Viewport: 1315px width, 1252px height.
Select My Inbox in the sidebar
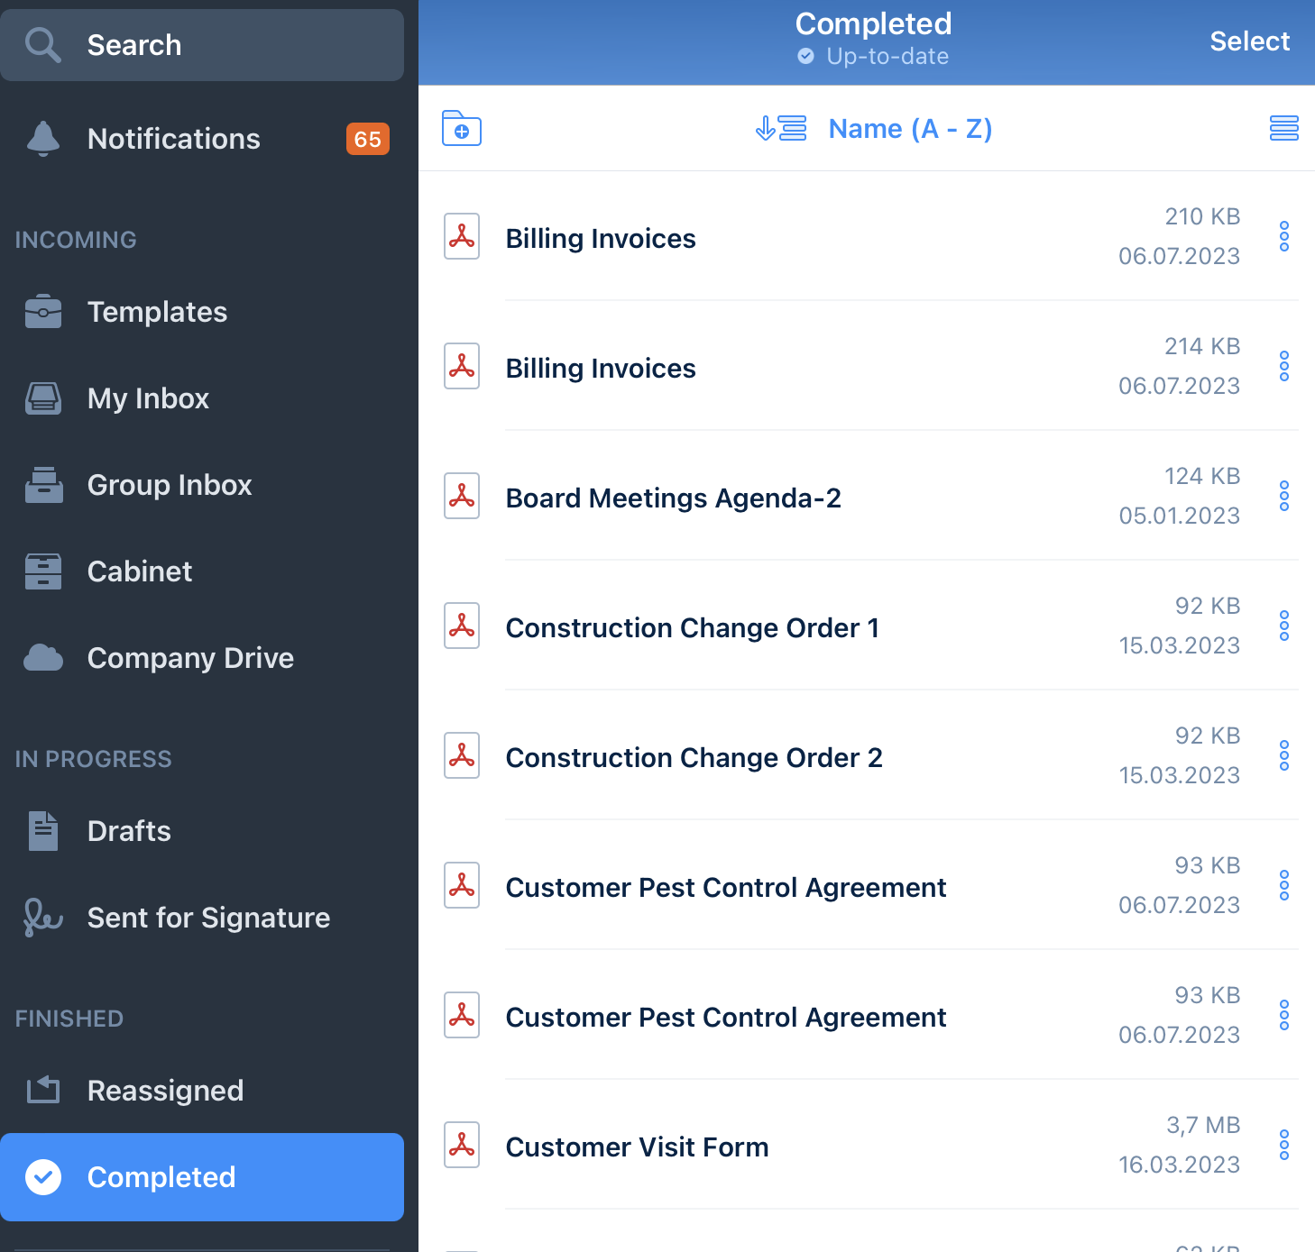tap(148, 398)
